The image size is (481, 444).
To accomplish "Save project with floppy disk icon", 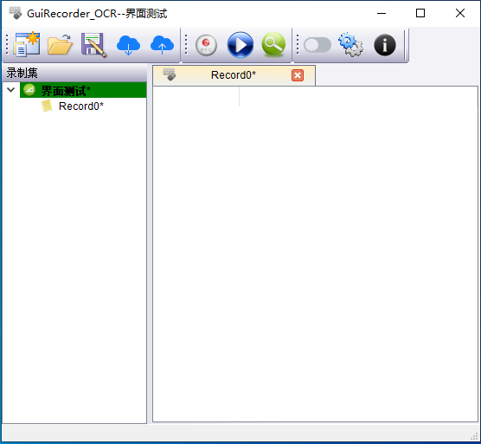I will [x=94, y=45].
